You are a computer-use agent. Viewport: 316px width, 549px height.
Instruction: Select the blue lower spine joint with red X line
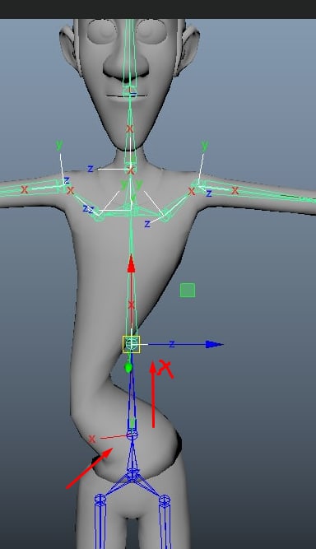pyautogui.click(x=132, y=435)
